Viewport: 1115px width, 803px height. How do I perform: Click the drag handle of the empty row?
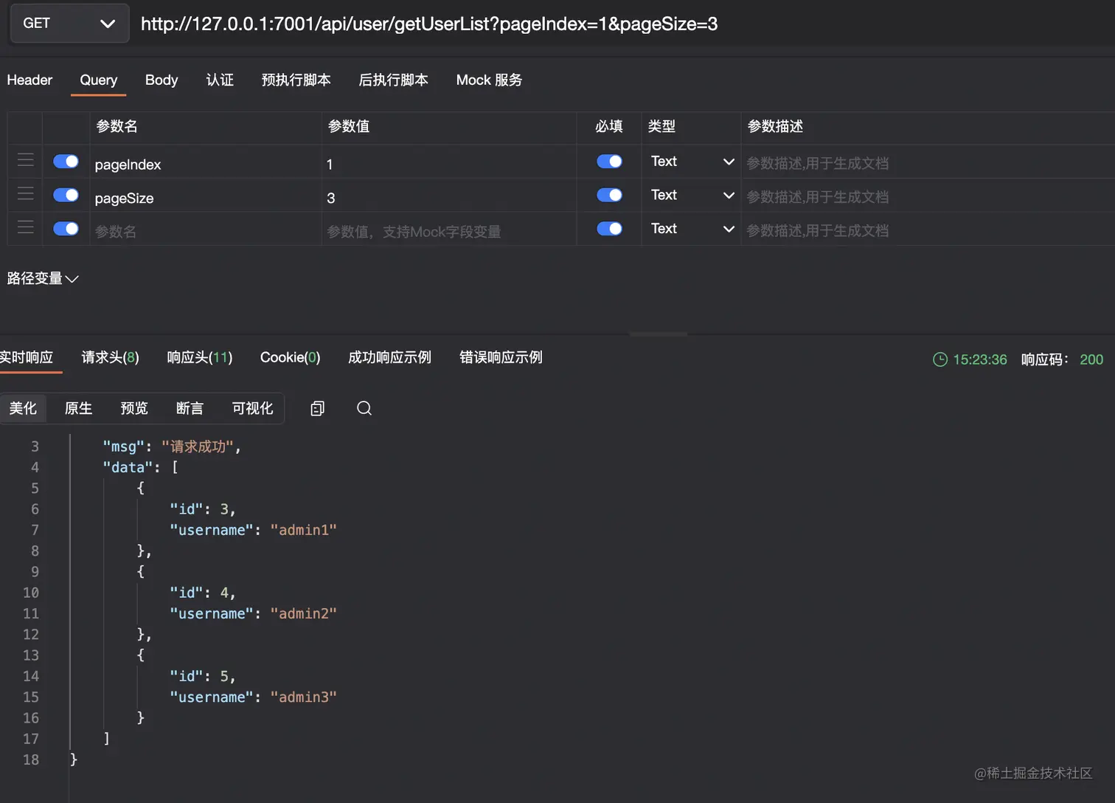pos(26,228)
